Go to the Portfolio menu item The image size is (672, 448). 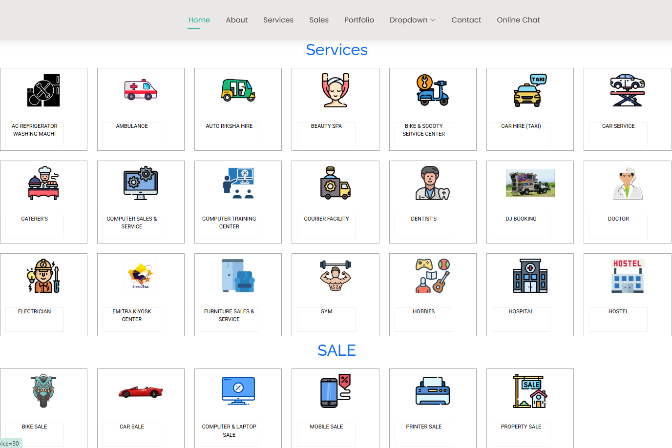pyautogui.click(x=359, y=20)
